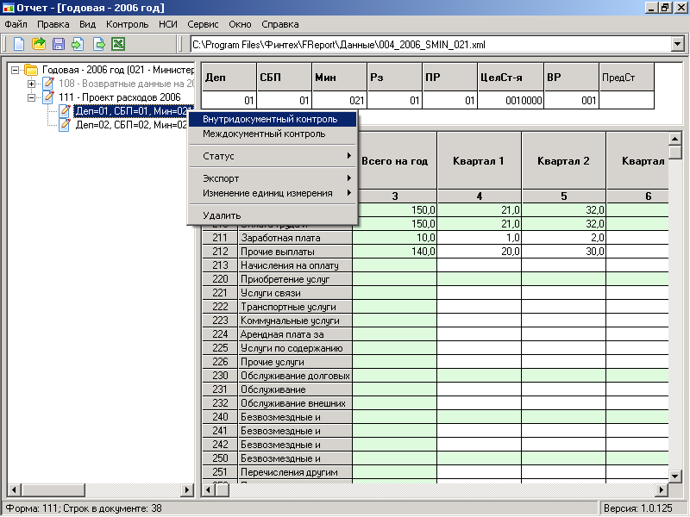Image resolution: width=690 pixels, height=517 pixels.
Task: Click the yellow folder icon of Годовая root
Action: tap(31, 70)
